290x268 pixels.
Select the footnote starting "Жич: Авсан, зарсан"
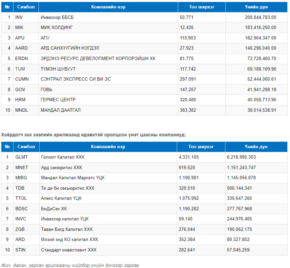[70, 266]
